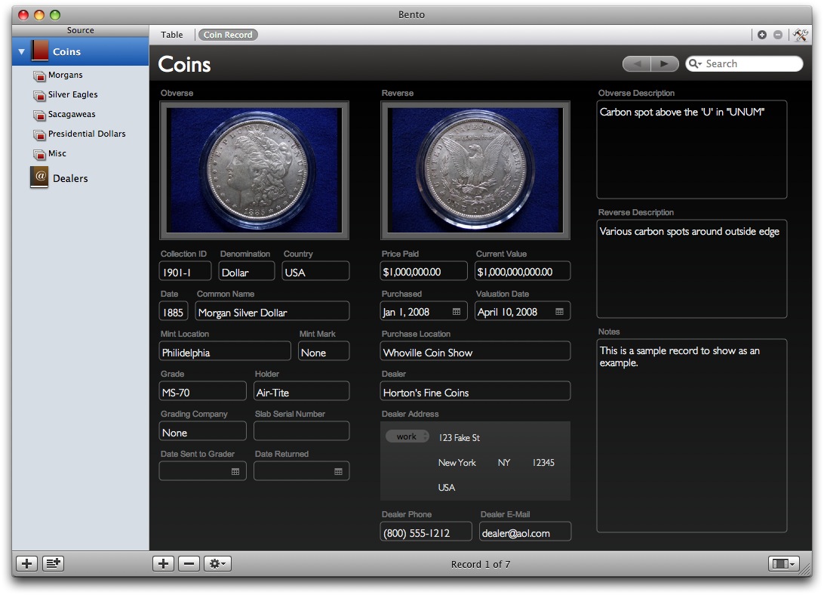Open the Sacagaweas collection
Viewport: 824px width, 595px height.
[x=72, y=114]
